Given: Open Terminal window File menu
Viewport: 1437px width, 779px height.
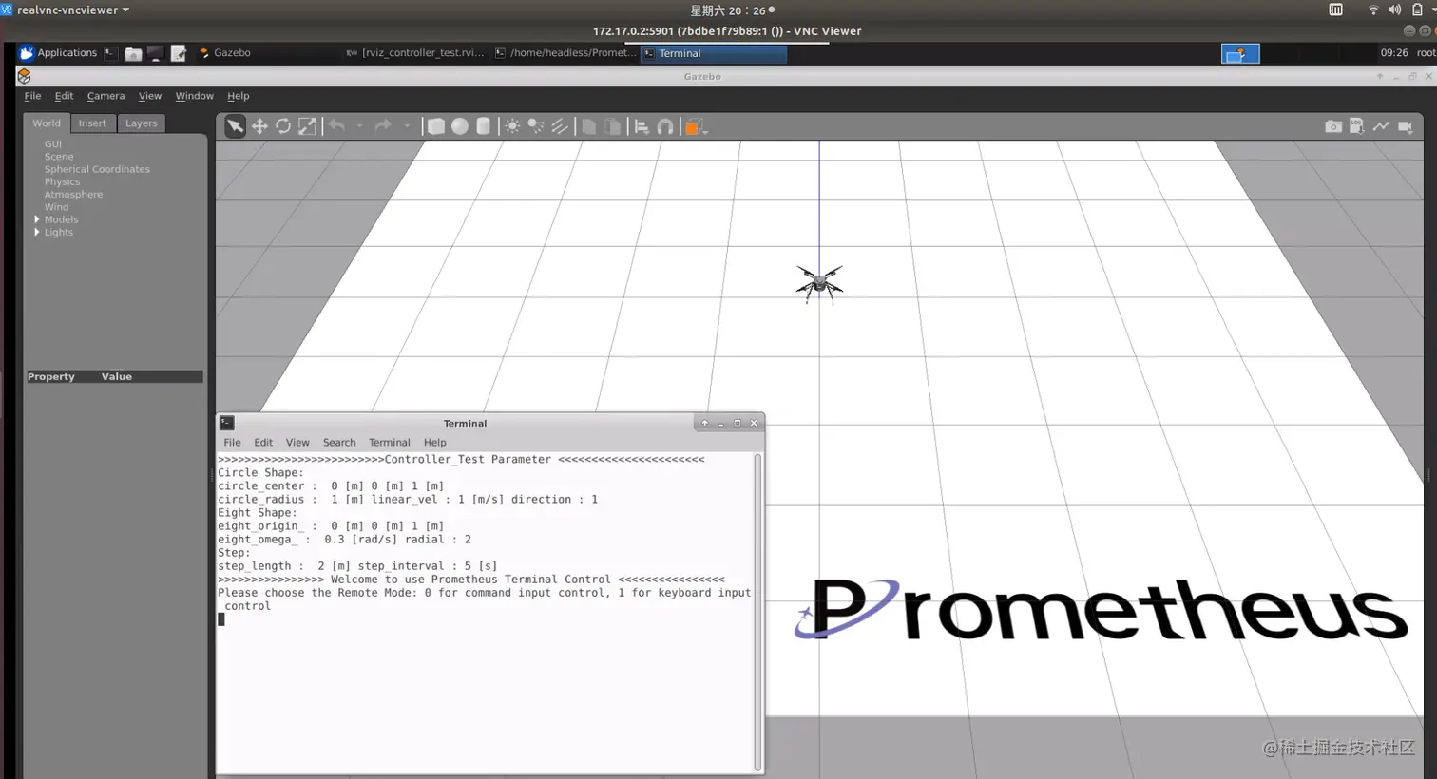Looking at the screenshot, I should pyautogui.click(x=232, y=443).
